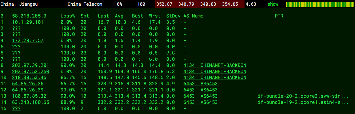Open the 58.218.205.0 address link

[29, 16]
